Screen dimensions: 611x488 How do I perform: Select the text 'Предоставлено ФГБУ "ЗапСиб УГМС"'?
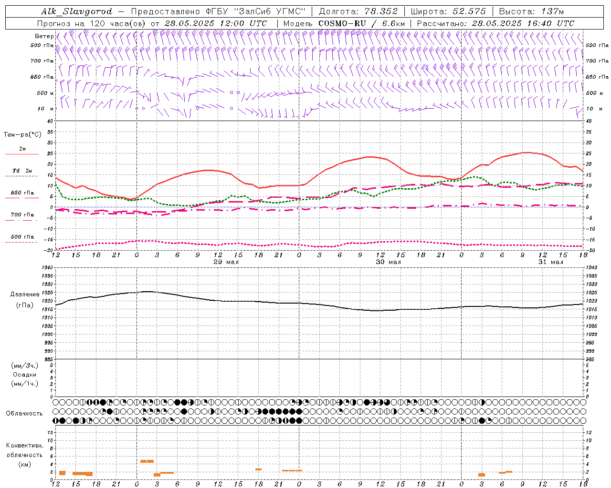coord(218,11)
